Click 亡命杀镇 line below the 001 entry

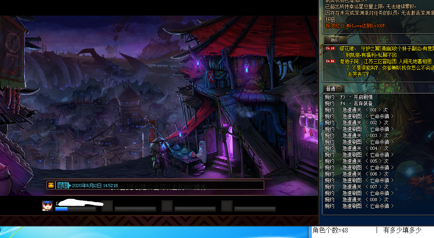coord(359,116)
